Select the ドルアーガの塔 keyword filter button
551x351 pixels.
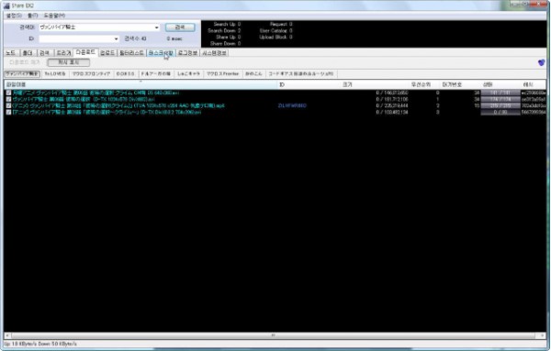156,74
